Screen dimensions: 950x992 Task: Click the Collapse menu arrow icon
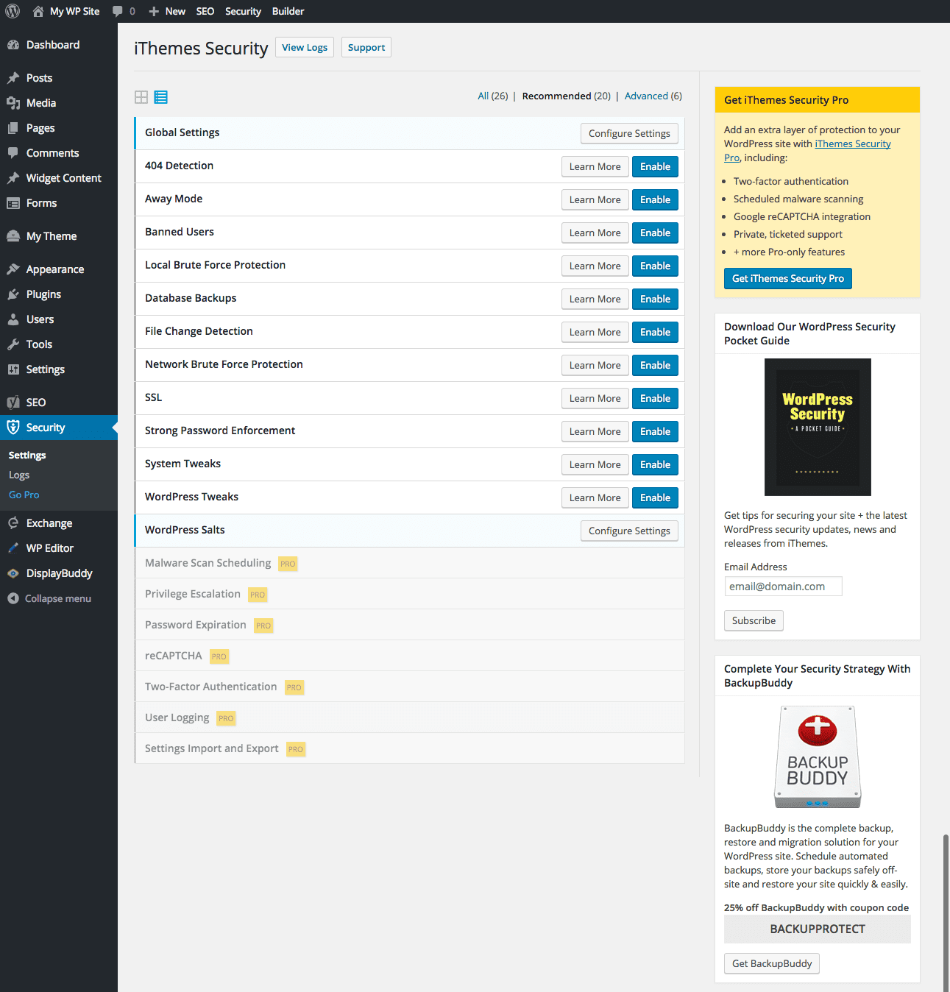point(13,598)
